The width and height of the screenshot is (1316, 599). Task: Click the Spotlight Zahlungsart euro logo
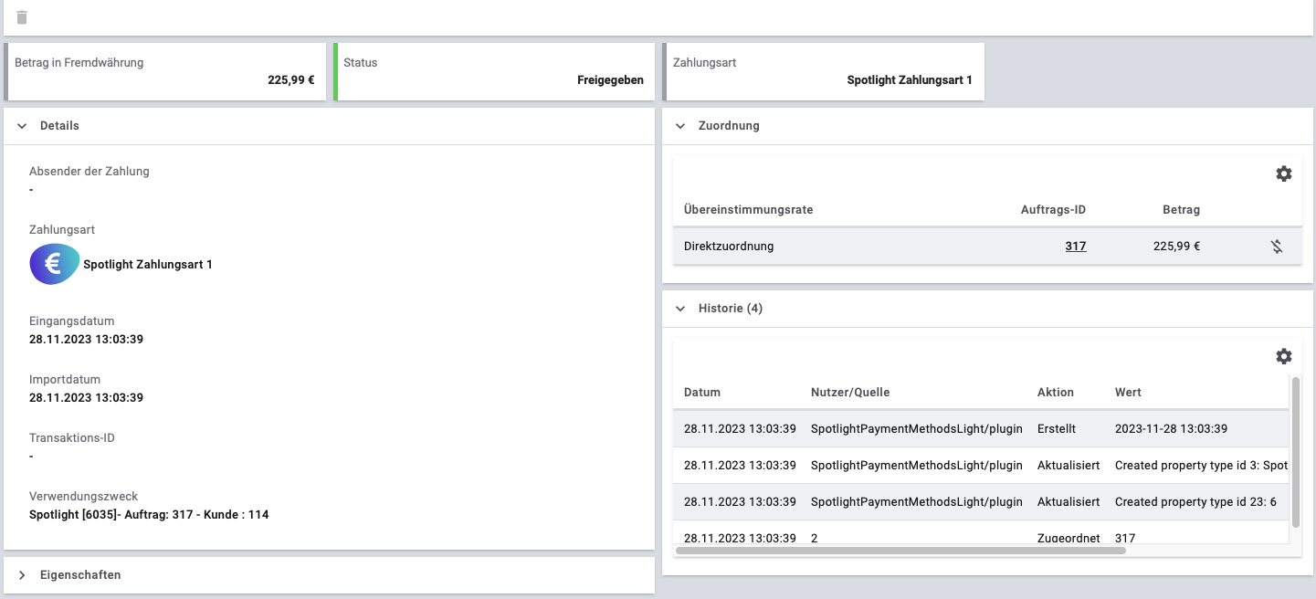pyautogui.click(x=55, y=265)
